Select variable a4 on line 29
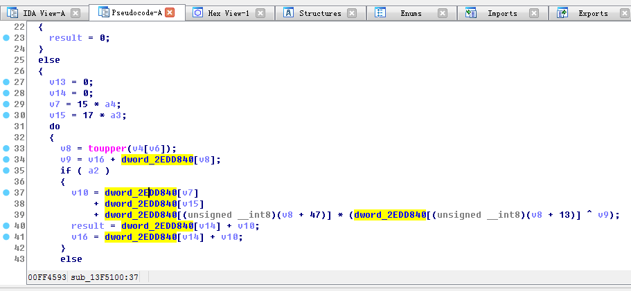The image size is (631, 291). [110, 104]
